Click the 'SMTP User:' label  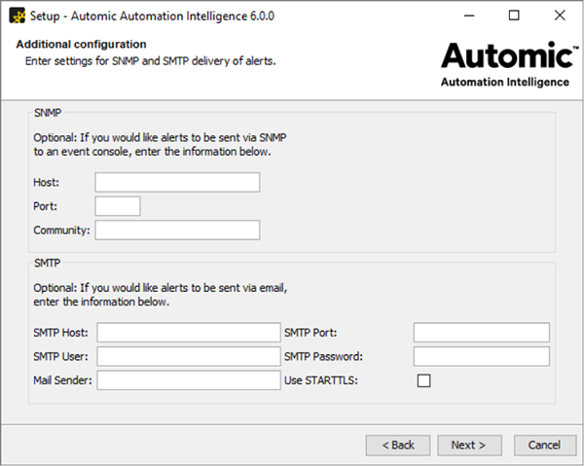pos(60,357)
